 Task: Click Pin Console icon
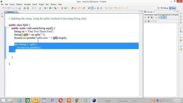[x=145, y=21]
